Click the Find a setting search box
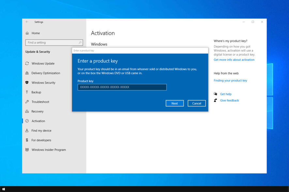 (54, 43)
